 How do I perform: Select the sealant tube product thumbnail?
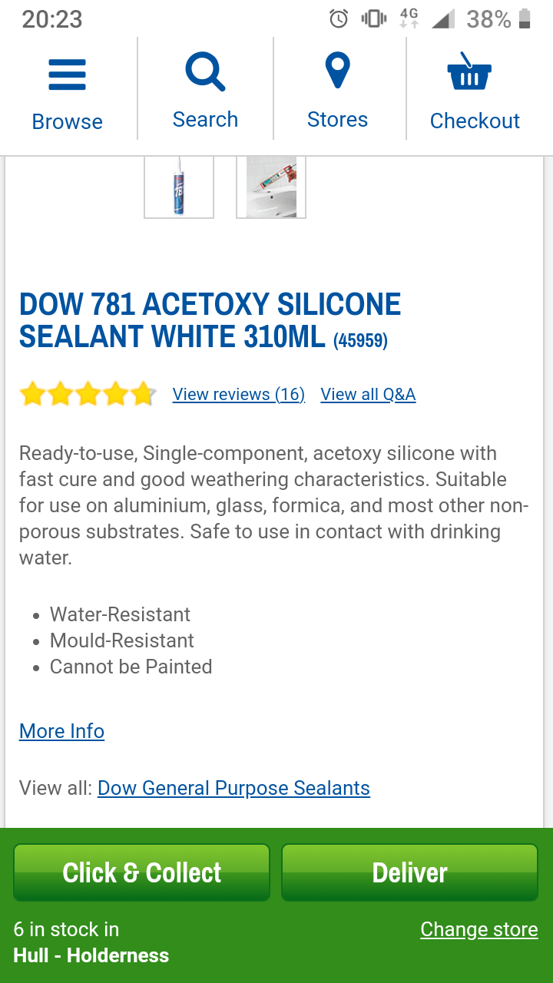pyautogui.click(x=179, y=187)
